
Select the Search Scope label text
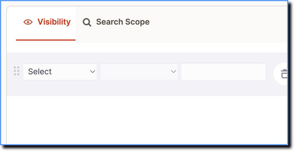(123, 22)
